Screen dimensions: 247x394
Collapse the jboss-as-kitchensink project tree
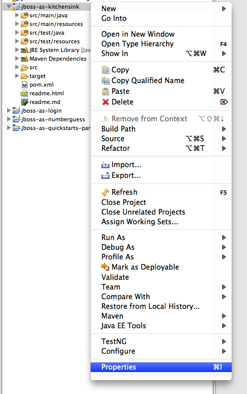coord(9,6)
